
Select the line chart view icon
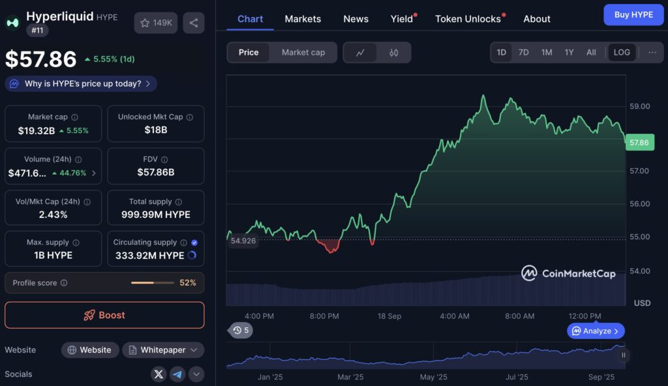[x=360, y=52]
